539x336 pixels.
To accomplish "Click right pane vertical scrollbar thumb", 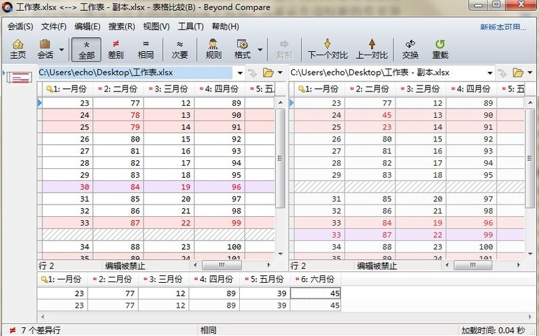I will click(x=530, y=158).
